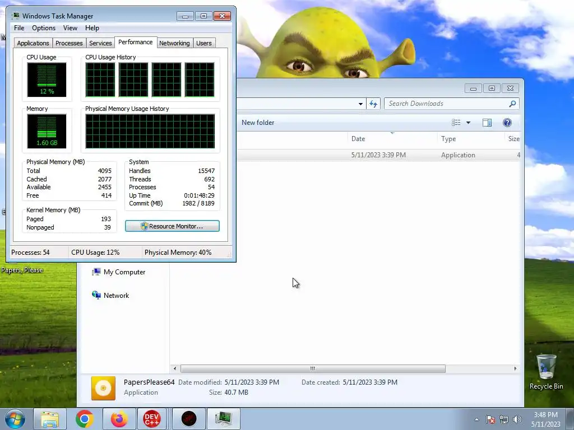Open the view options dropdown arrow
574x430 pixels.
pyautogui.click(x=468, y=123)
